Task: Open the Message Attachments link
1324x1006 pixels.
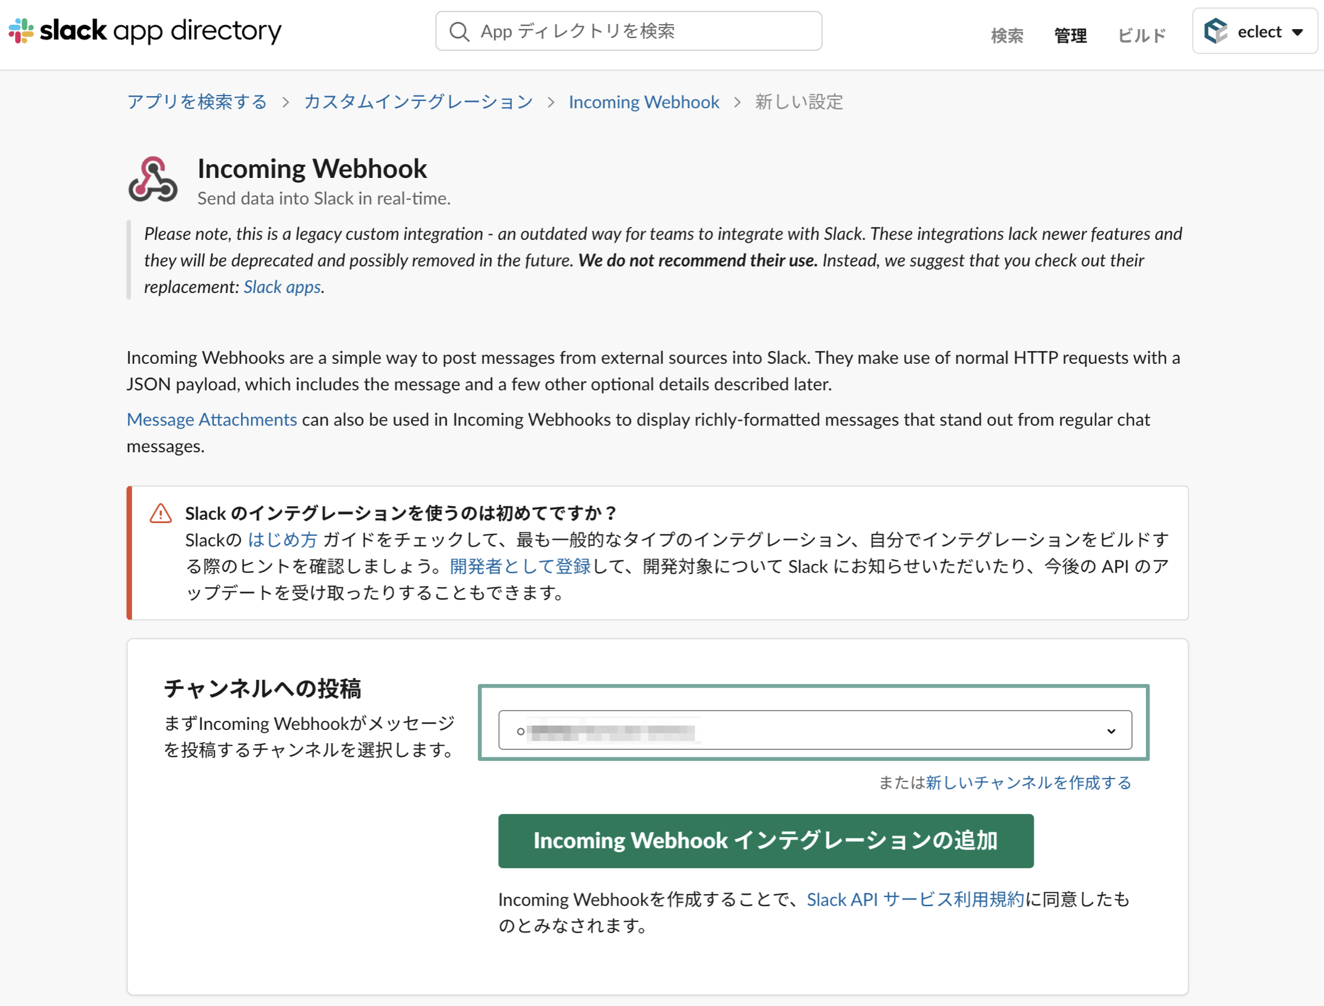Action: pos(211,419)
